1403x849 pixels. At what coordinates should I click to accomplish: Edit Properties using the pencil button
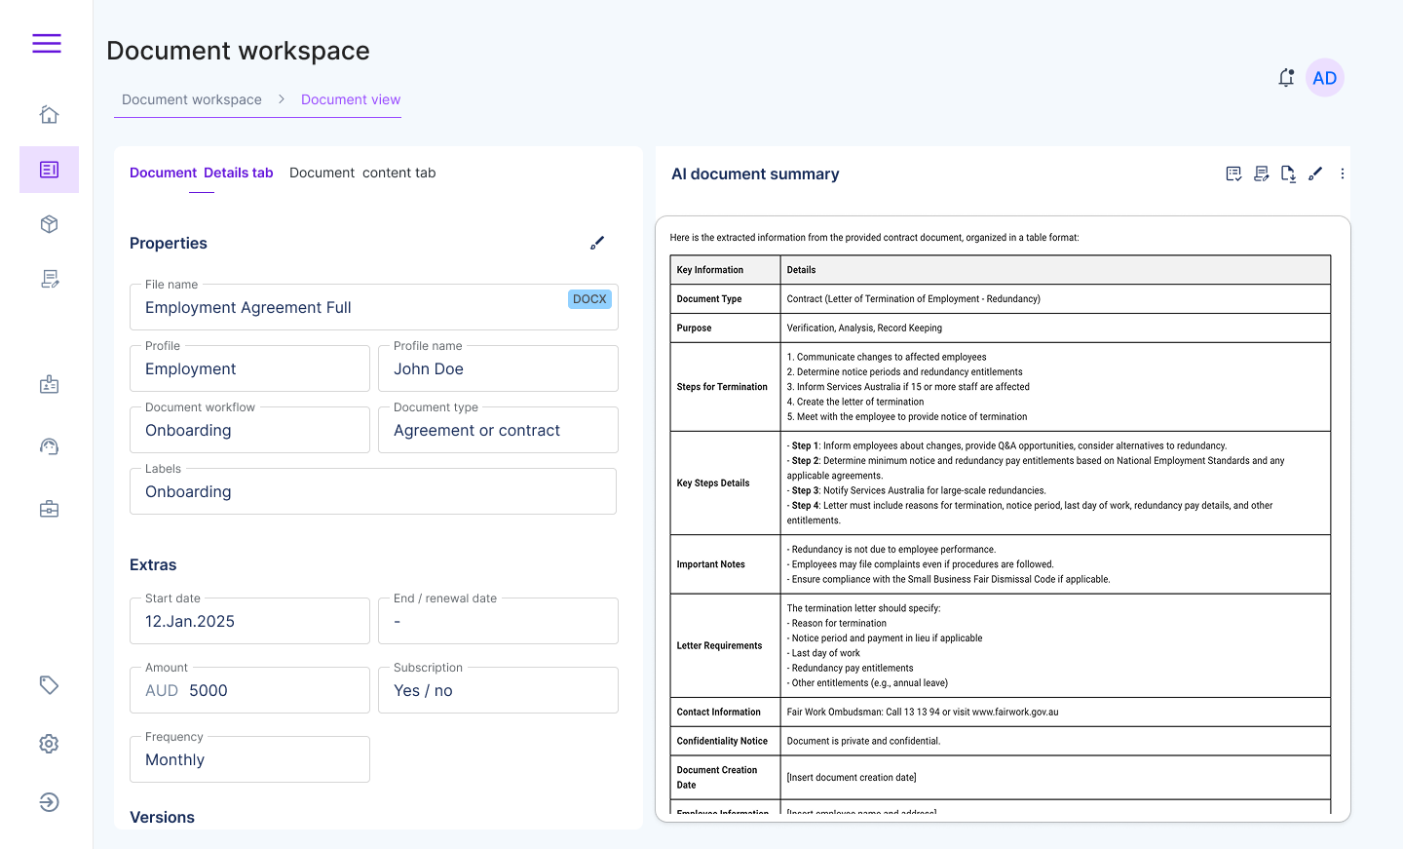tap(597, 242)
